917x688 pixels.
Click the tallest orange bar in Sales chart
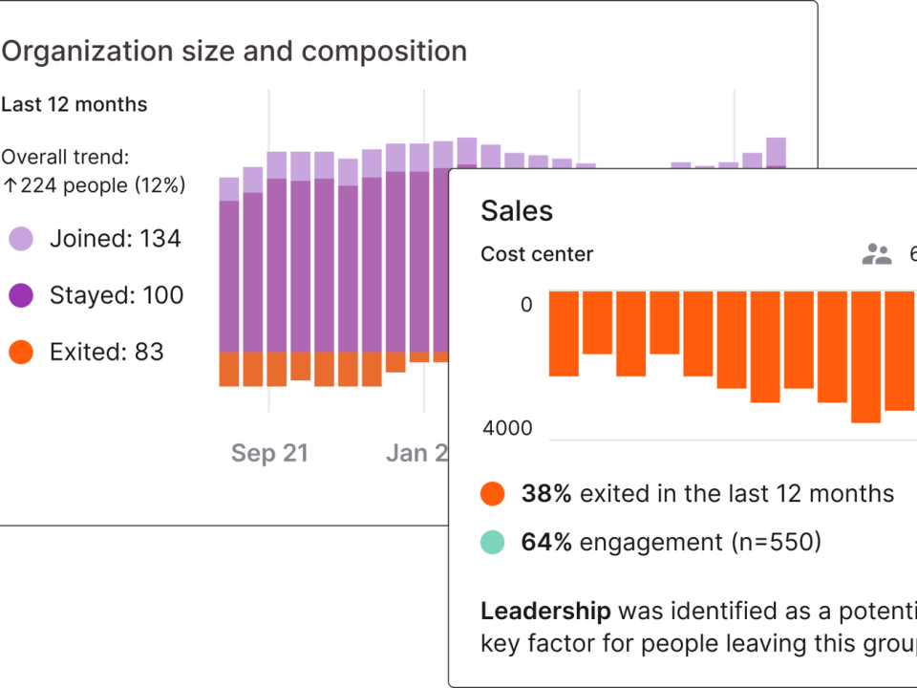click(865, 356)
